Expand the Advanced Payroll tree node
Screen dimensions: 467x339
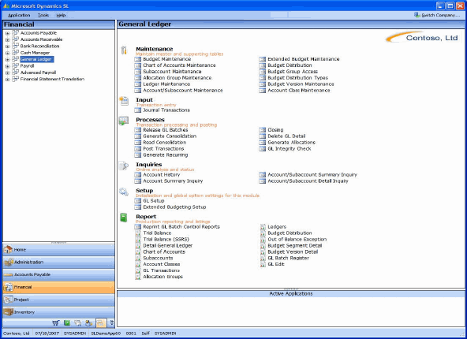point(7,73)
